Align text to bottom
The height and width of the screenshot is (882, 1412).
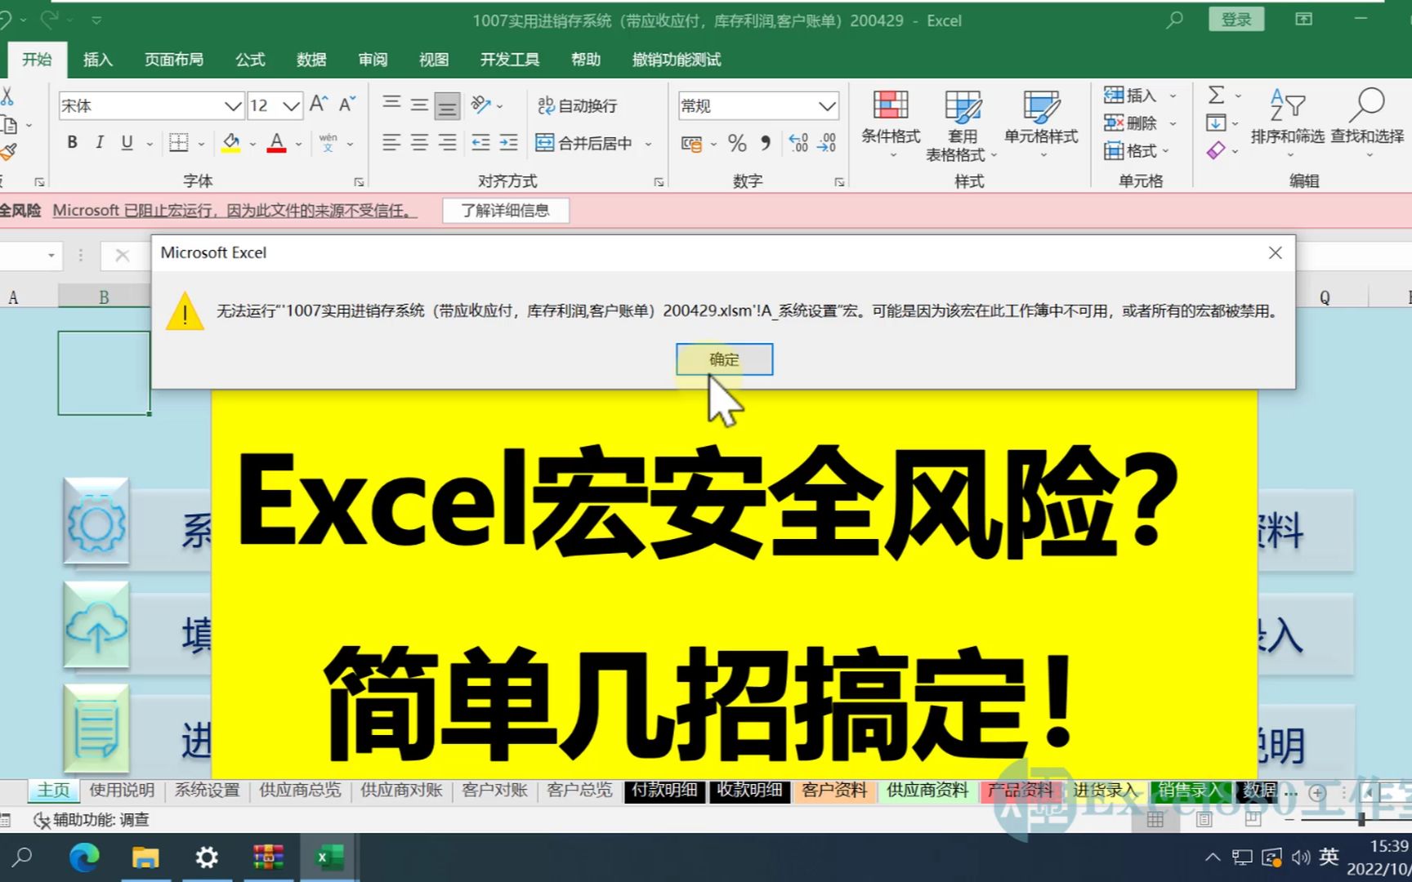tap(447, 105)
